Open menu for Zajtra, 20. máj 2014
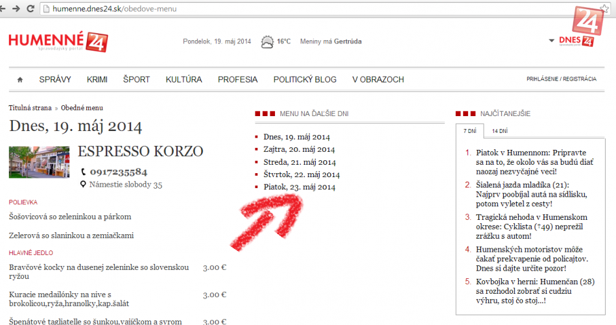 coord(299,149)
